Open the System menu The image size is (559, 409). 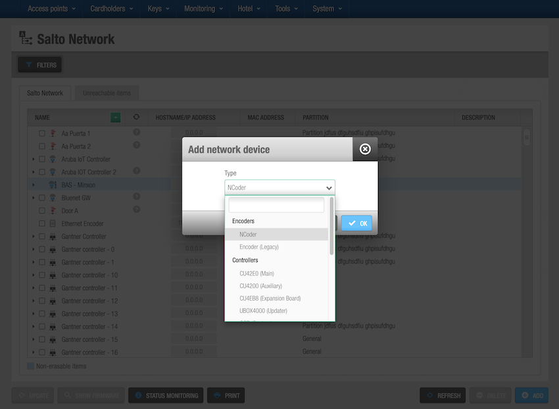[327, 9]
